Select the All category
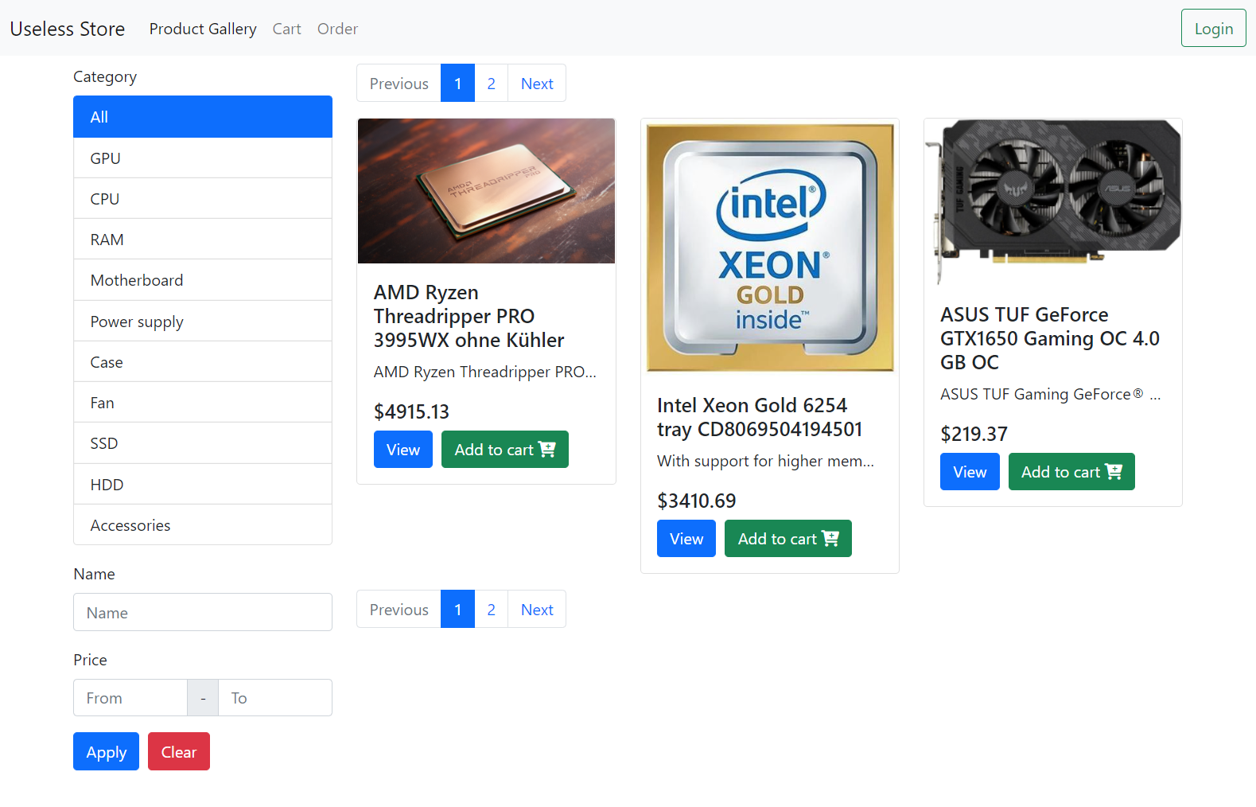Viewport: 1256px width, 807px height. point(203,117)
